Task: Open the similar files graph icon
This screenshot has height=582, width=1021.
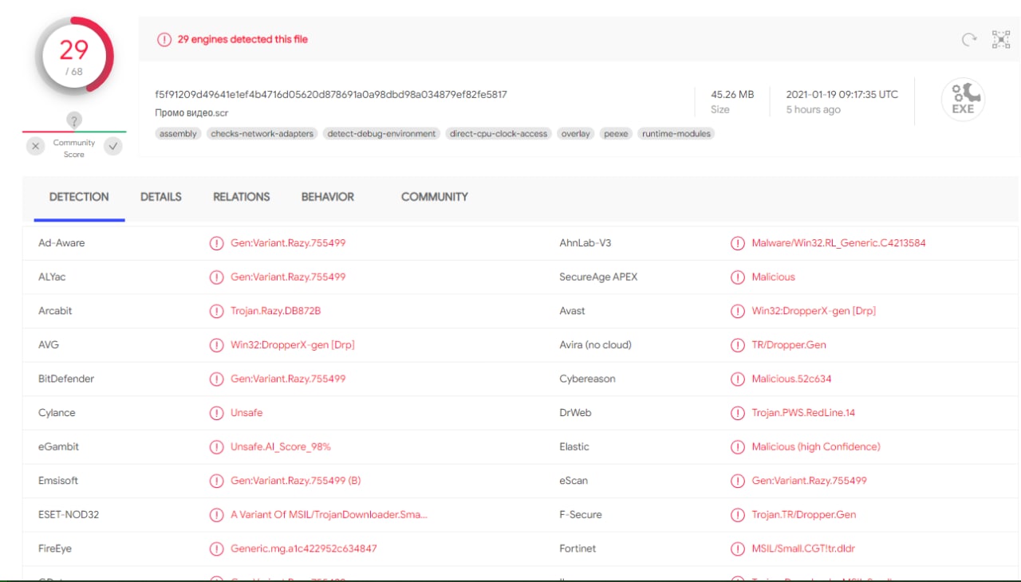Action: point(1000,39)
